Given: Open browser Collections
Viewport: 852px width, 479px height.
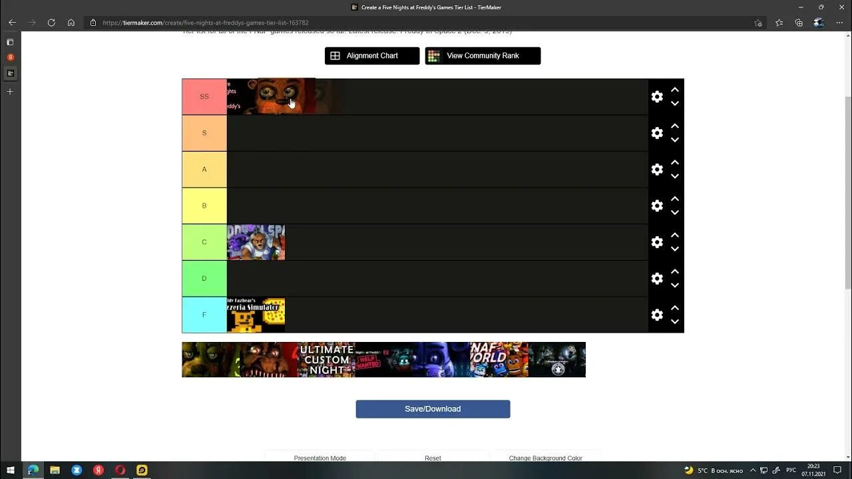Looking at the screenshot, I should pyautogui.click(x=799, y=23).
